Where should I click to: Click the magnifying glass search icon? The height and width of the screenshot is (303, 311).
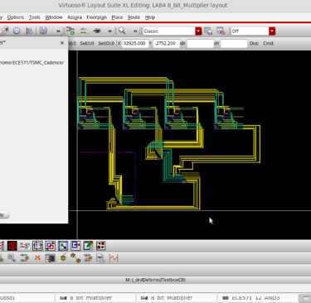pos(122,31)
